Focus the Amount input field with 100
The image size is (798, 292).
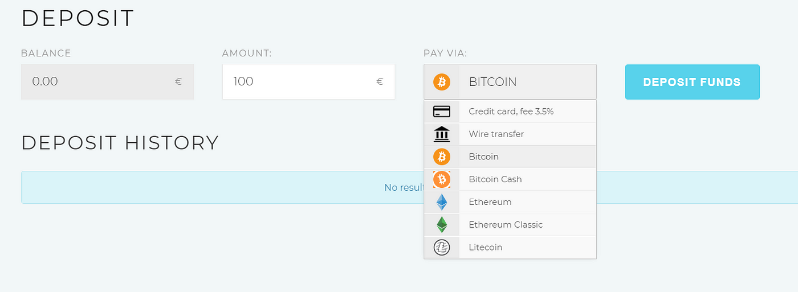pyautogui.click(x=308, y=81)
